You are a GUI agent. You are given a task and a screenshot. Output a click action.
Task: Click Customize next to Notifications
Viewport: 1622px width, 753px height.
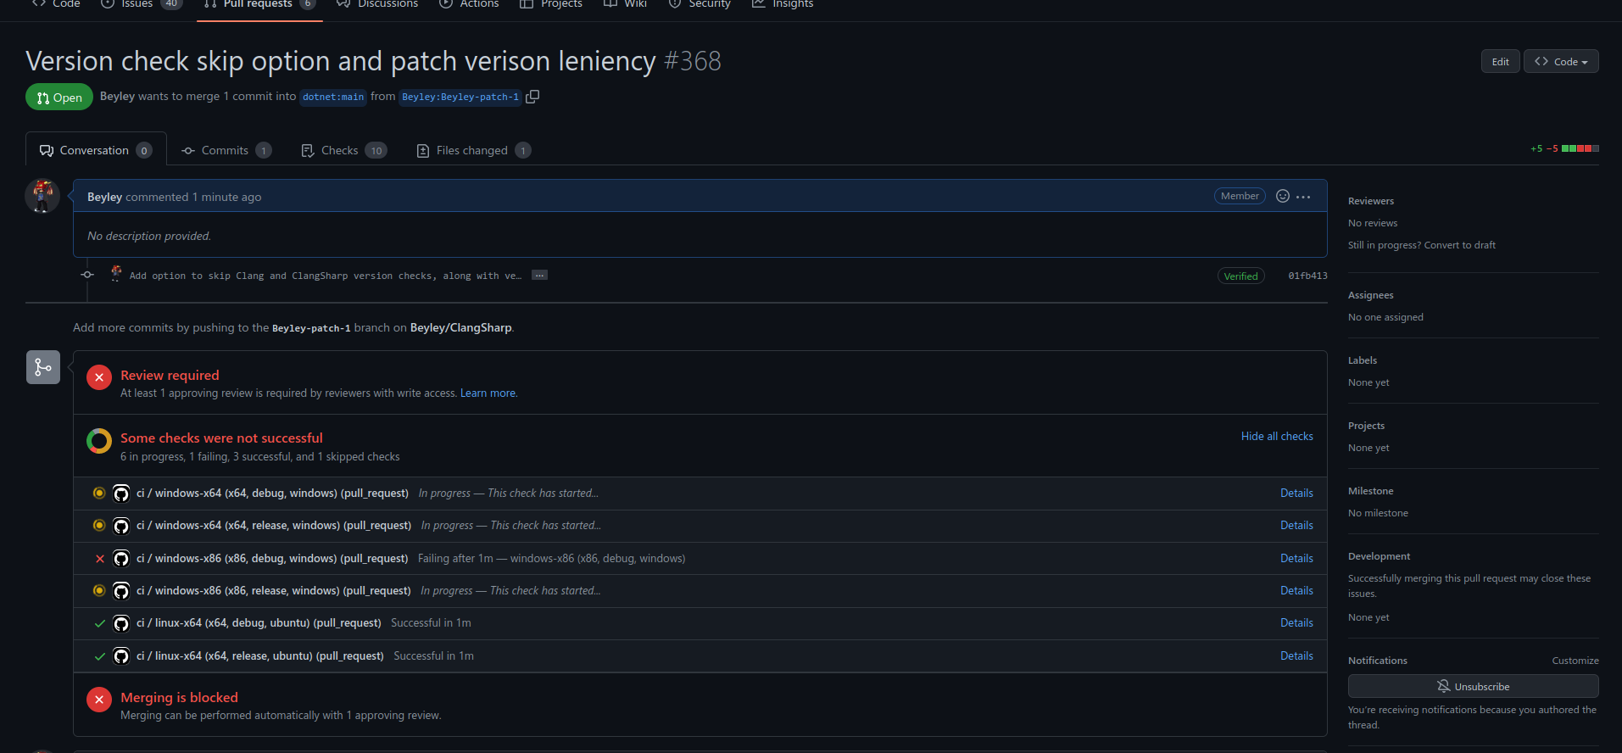pos(1575,661)
